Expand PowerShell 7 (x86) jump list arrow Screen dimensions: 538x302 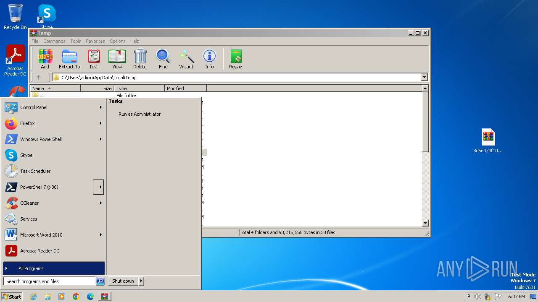(98, 187)
